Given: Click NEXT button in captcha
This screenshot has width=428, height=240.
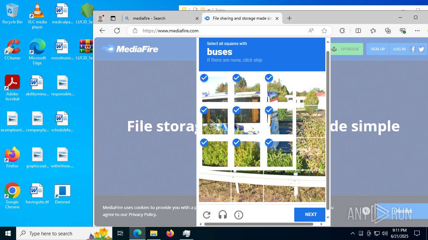Looking at the screenshot, I should tap(311, 215).
